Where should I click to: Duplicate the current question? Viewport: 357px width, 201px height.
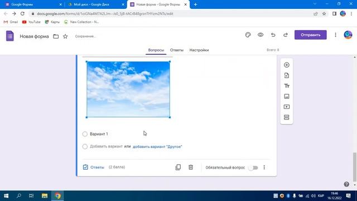click(x=178, y=167)
